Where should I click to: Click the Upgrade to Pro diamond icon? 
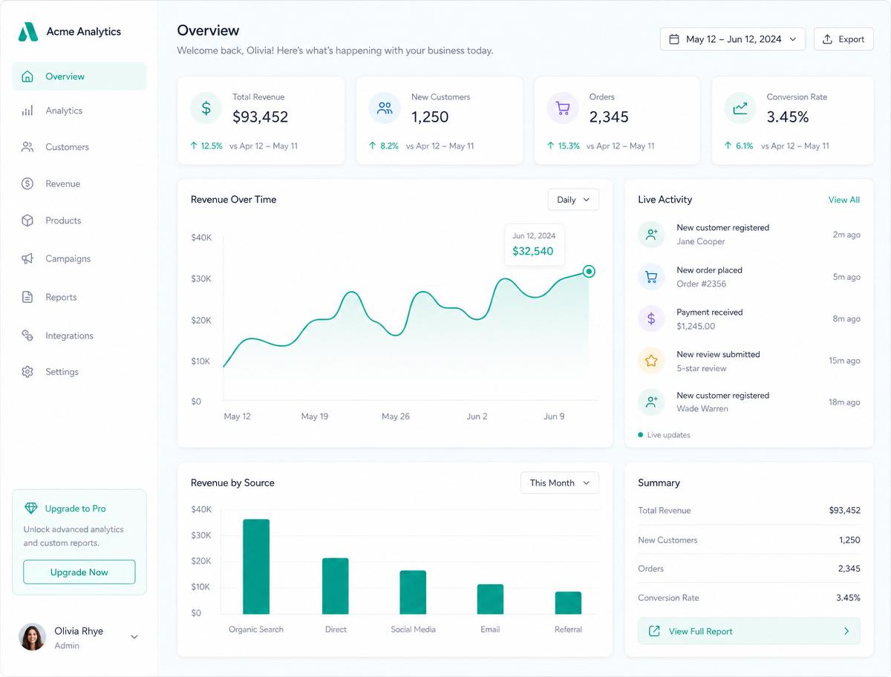[x=30, y=508]
